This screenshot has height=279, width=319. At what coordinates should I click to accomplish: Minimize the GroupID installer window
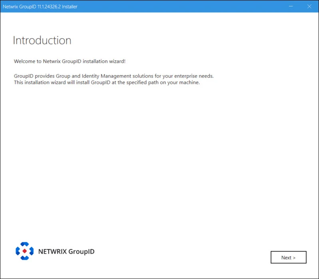pyautogui.click(x=291, y=6)
